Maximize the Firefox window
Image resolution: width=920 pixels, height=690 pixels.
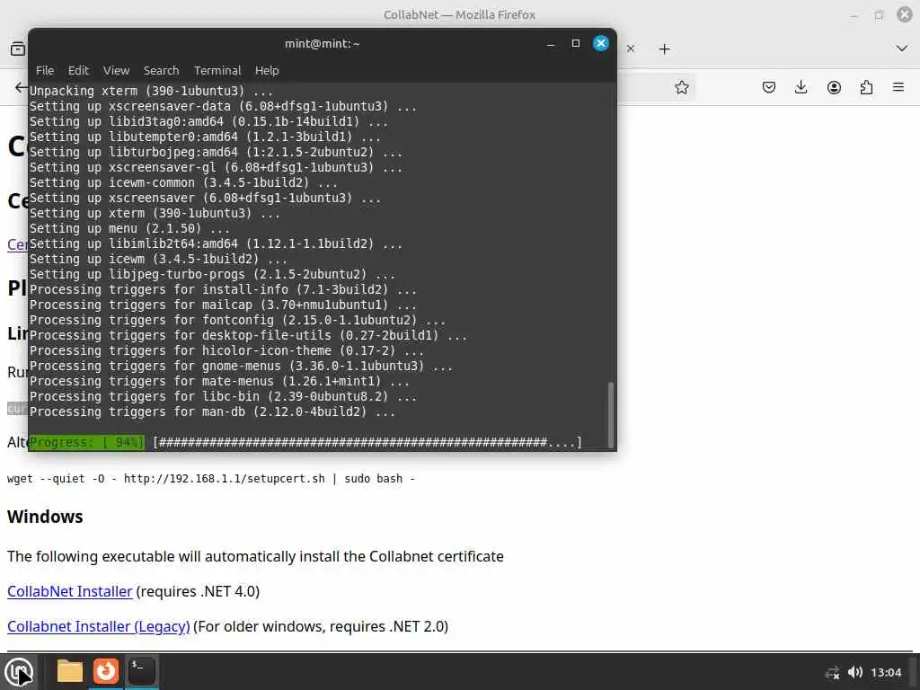tap(879, 14)
